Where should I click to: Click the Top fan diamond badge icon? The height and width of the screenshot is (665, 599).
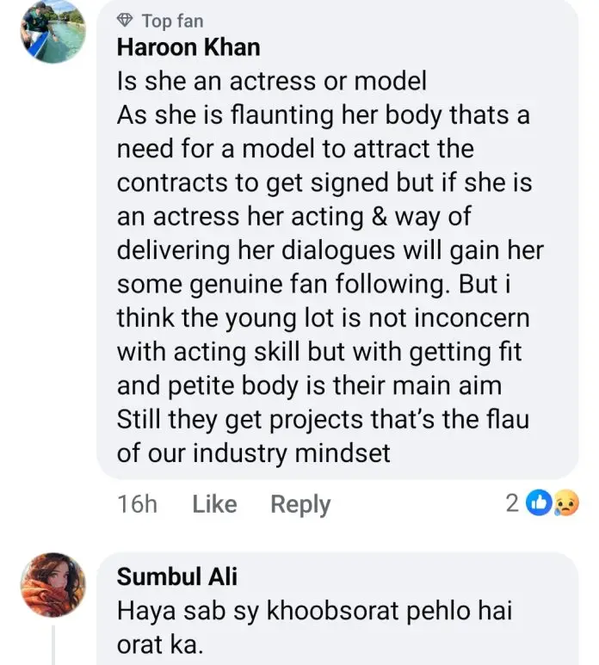(126, 21)
